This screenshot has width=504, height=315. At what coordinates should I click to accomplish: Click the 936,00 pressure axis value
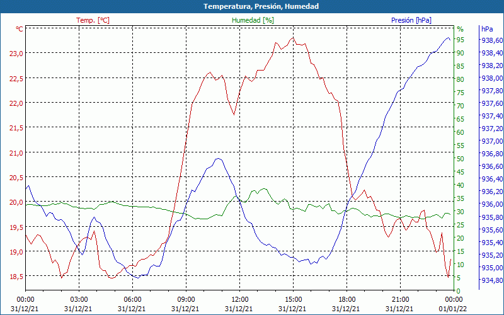tap(492, 204)
